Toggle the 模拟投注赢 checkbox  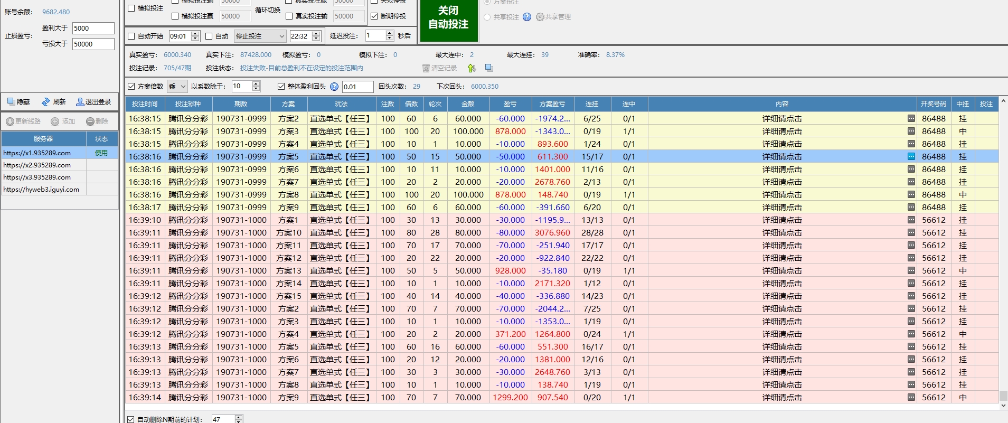click(x=175, y=16)
